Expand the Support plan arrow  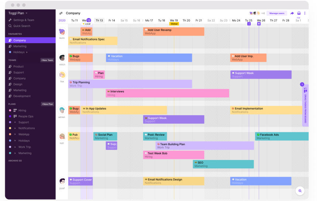point(15,122)
